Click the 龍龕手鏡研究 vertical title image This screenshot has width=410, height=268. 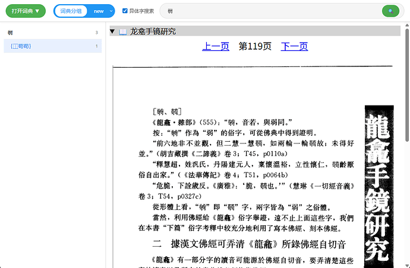coord(379,186)
